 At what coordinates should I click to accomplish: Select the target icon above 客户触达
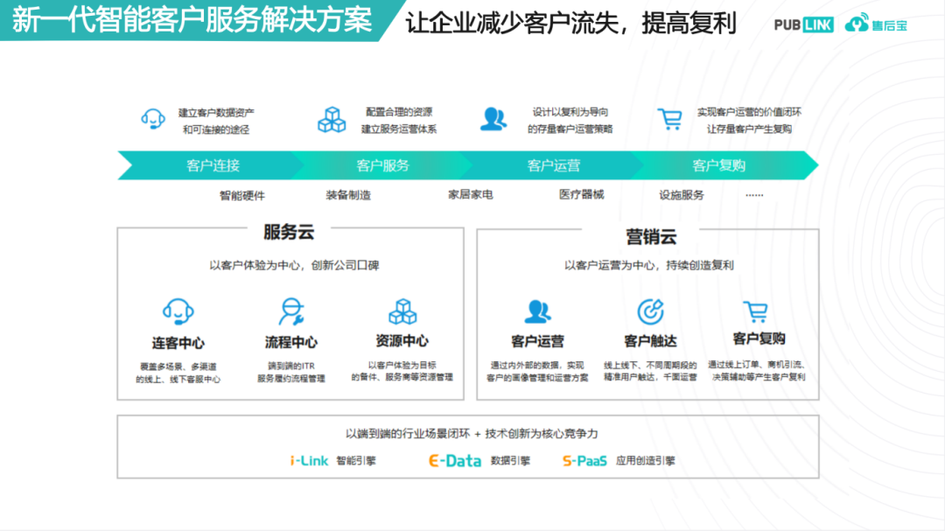[650, 311]
